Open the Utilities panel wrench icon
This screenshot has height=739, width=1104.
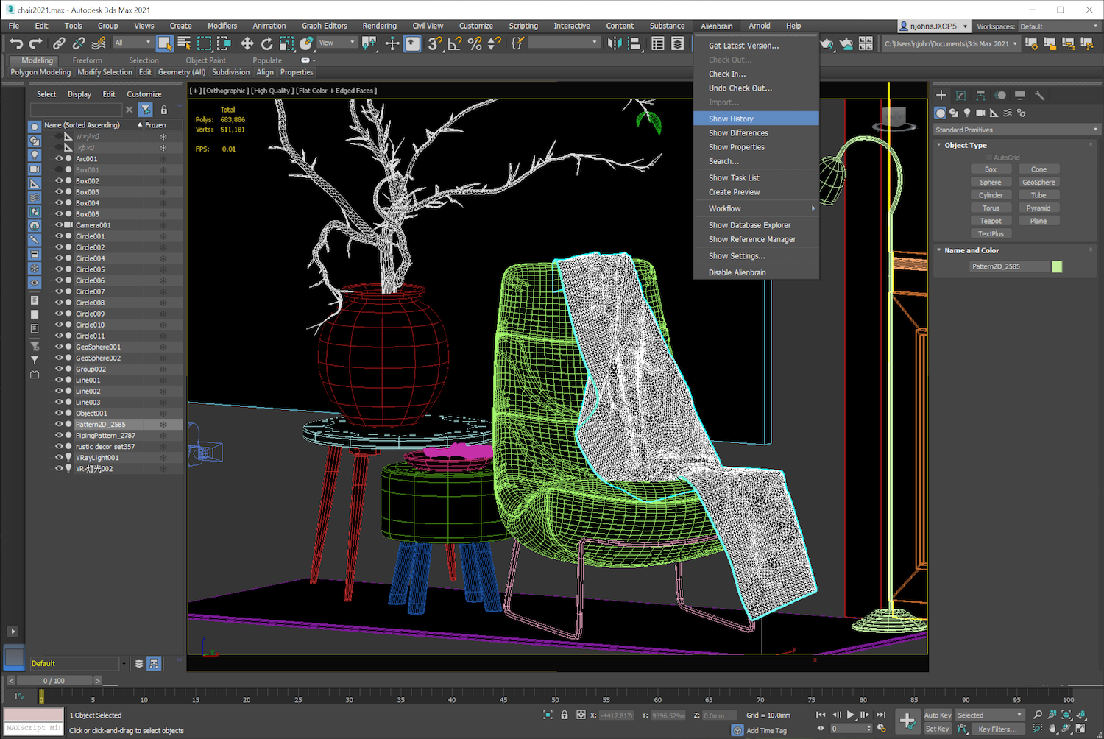point(1039,95)
